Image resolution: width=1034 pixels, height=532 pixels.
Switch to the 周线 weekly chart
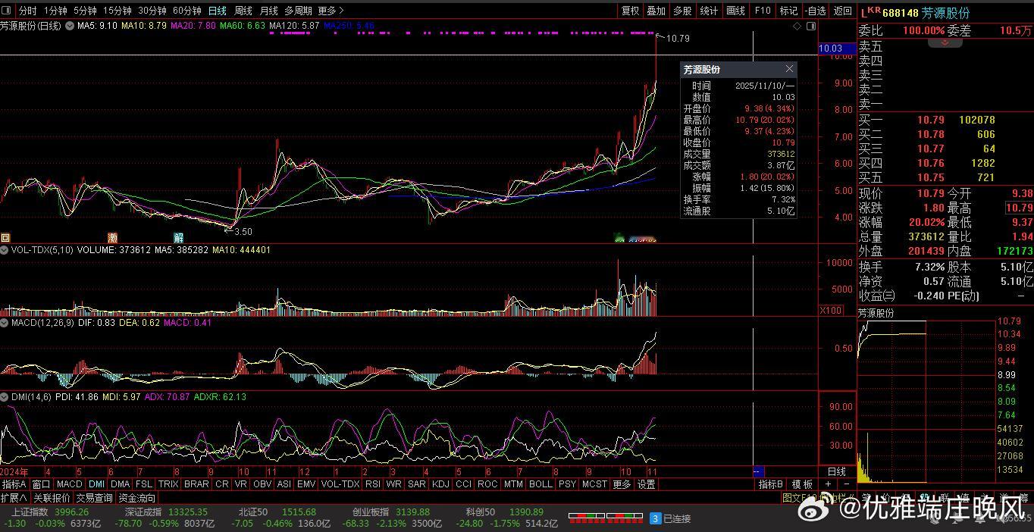coord(243,11)
